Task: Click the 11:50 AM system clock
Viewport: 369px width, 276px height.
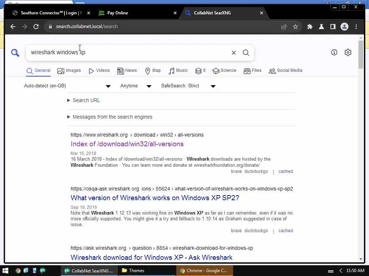Action: (355, 271)
